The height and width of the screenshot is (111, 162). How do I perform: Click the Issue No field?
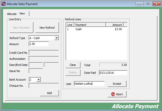(x=36, y=71)
